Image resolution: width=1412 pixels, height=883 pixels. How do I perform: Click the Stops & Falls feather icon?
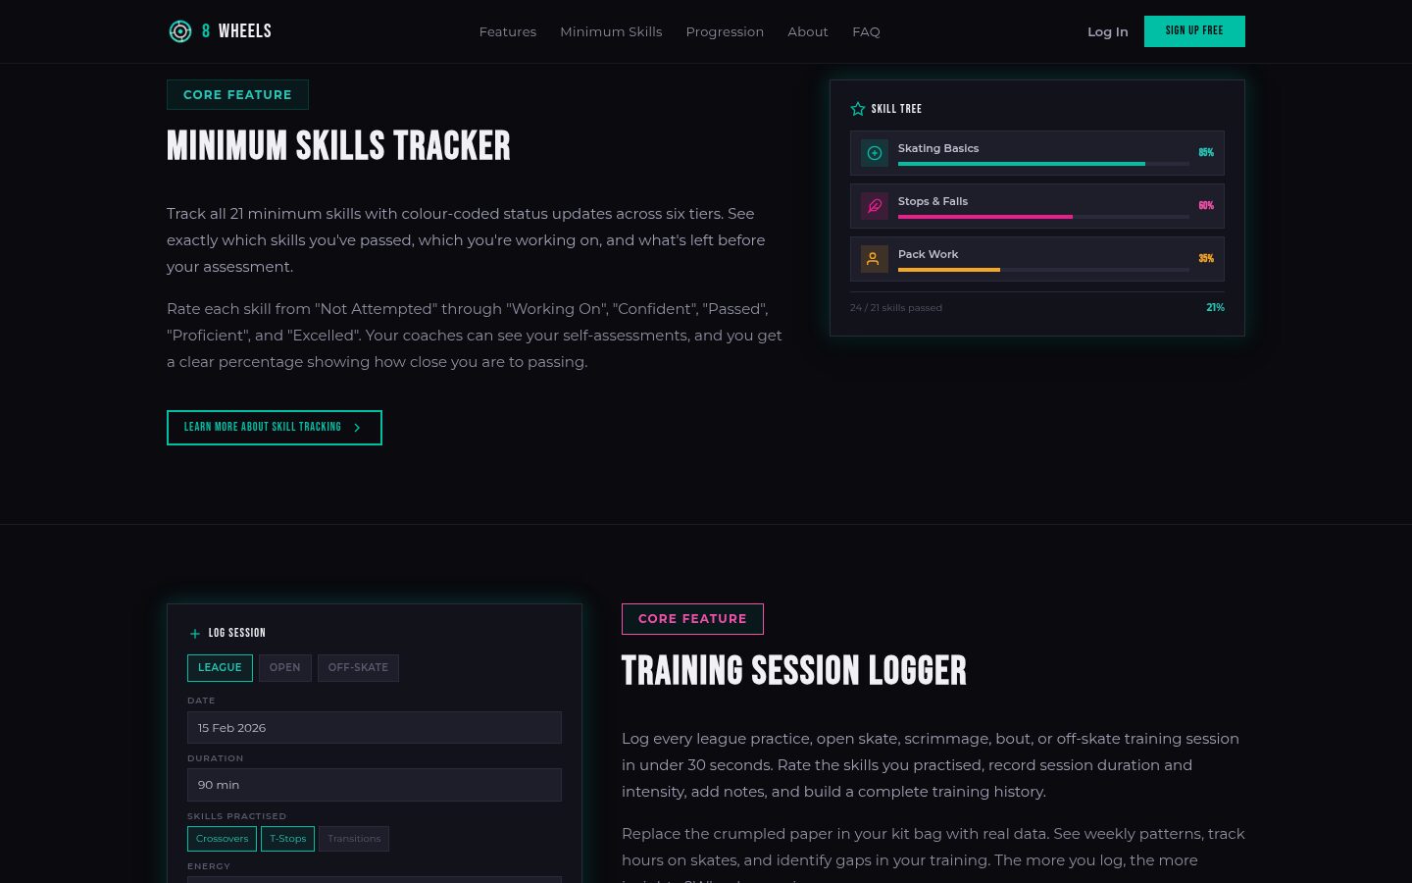pyautogui.click(x=875, y=206)
